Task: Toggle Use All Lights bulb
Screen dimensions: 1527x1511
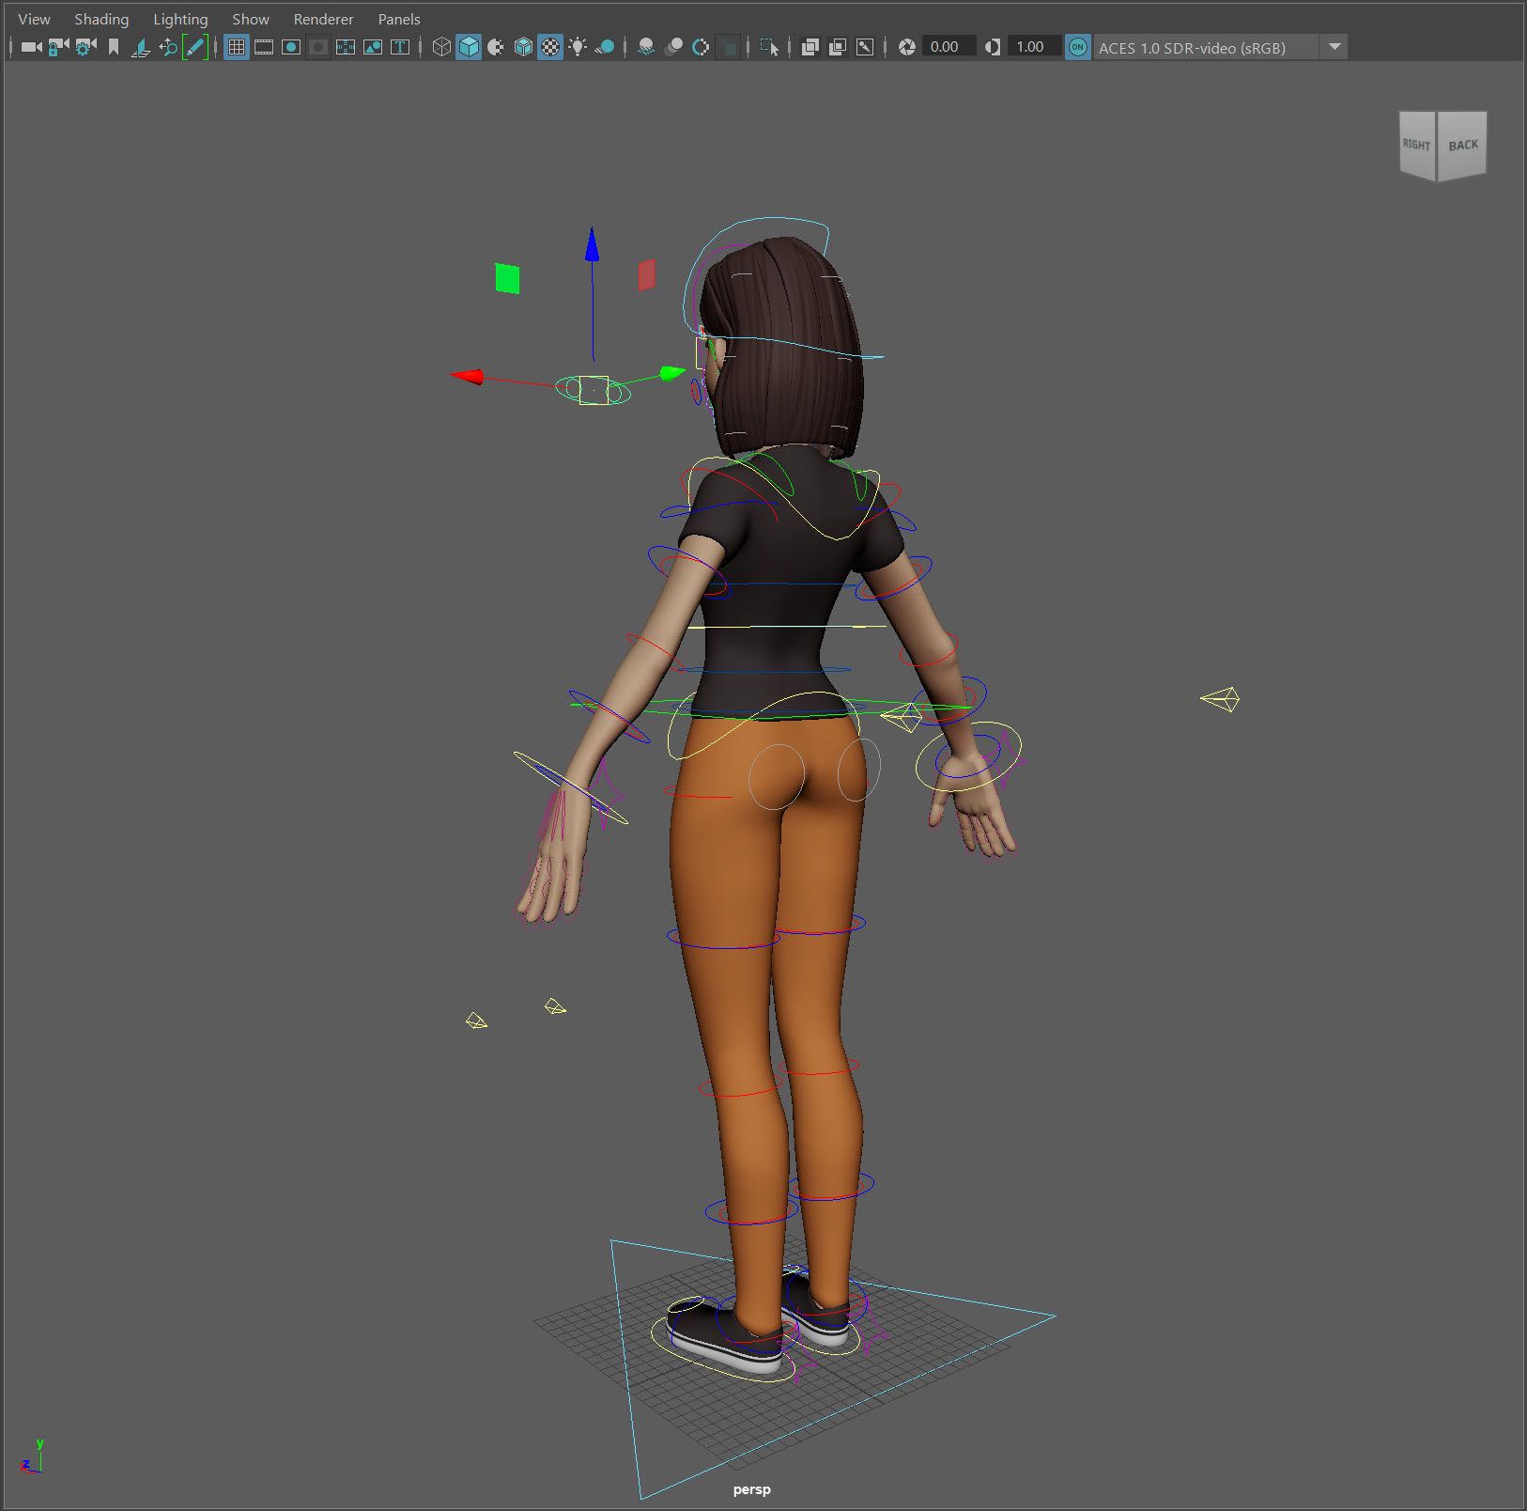Action: pos(578,47)
